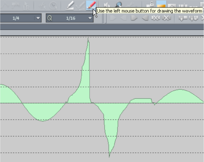Image resolution: width=204 pixels, height=162 pixels.
Task: Click the second crossed-out marker delete icon
Action: coord(166,18)
